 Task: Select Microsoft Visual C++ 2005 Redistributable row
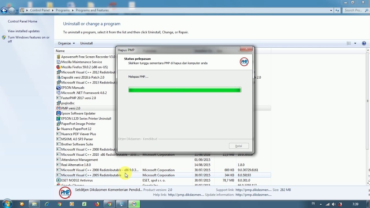(163, 175)
